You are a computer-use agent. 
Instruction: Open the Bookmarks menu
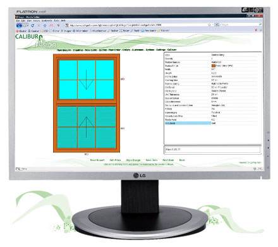47,21
